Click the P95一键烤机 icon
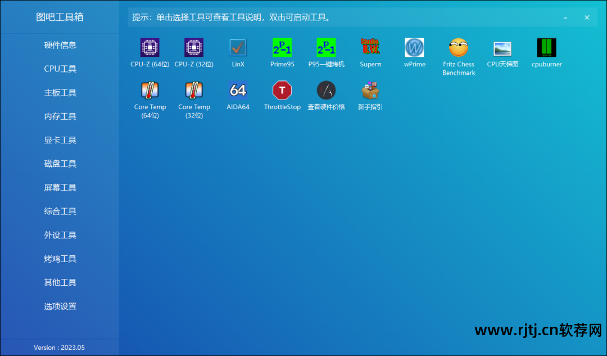The height and width of the screenshot is (356, 607). (x=326, y=48)
